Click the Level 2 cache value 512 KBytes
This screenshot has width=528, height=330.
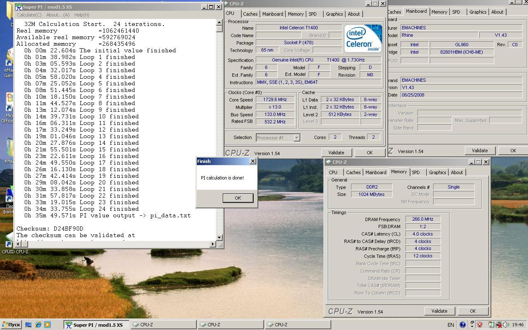pyautogui.click(x=340, y=115)
